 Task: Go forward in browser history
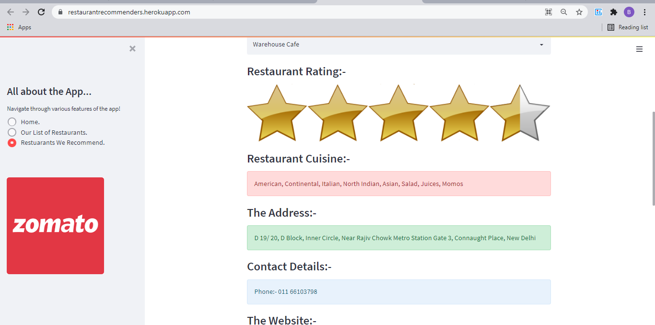tap(26, 12)
